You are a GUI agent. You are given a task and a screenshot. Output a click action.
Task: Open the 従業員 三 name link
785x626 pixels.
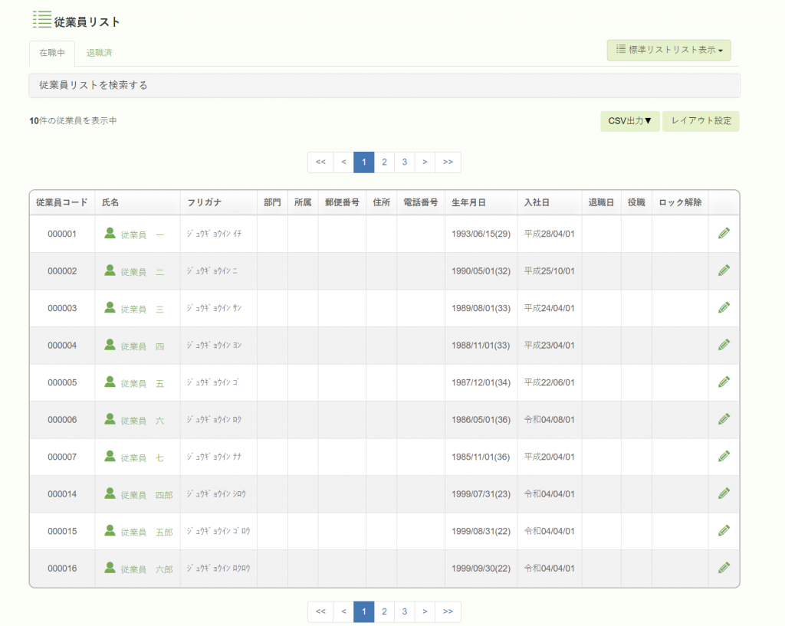coord(142,309)
